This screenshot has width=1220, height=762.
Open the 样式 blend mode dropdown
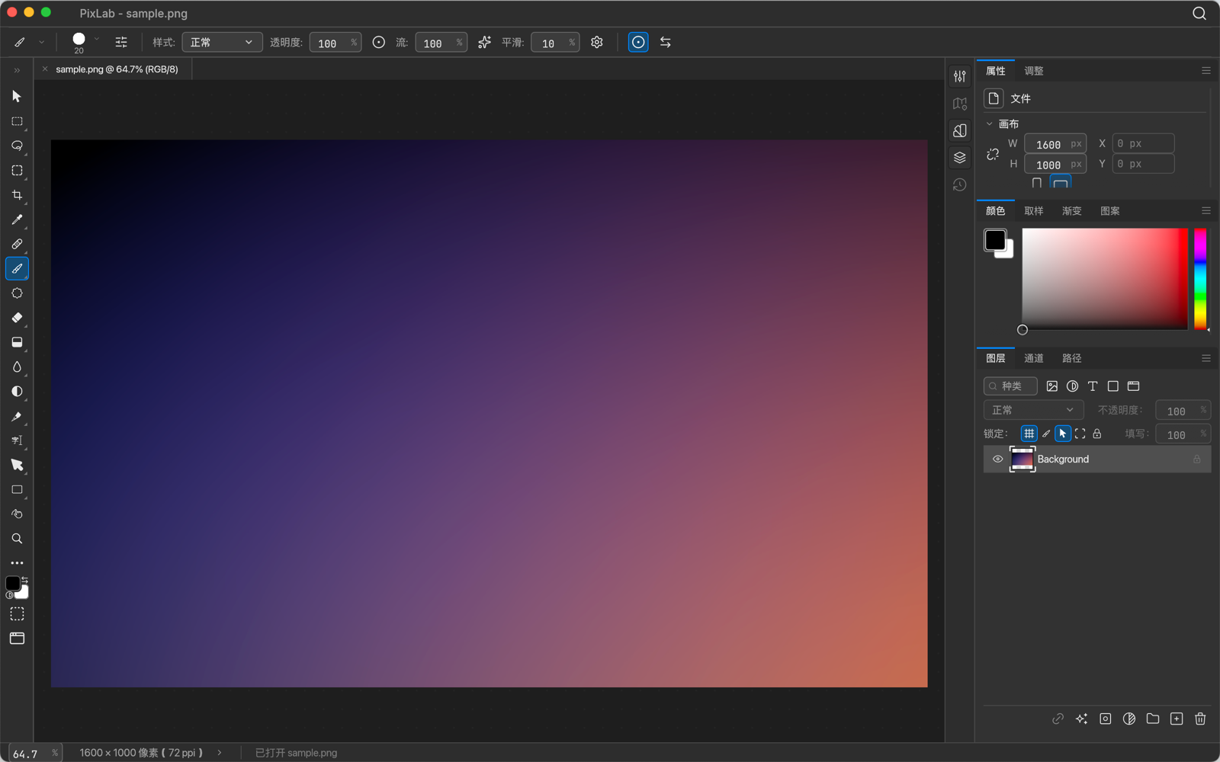point(222,43)
